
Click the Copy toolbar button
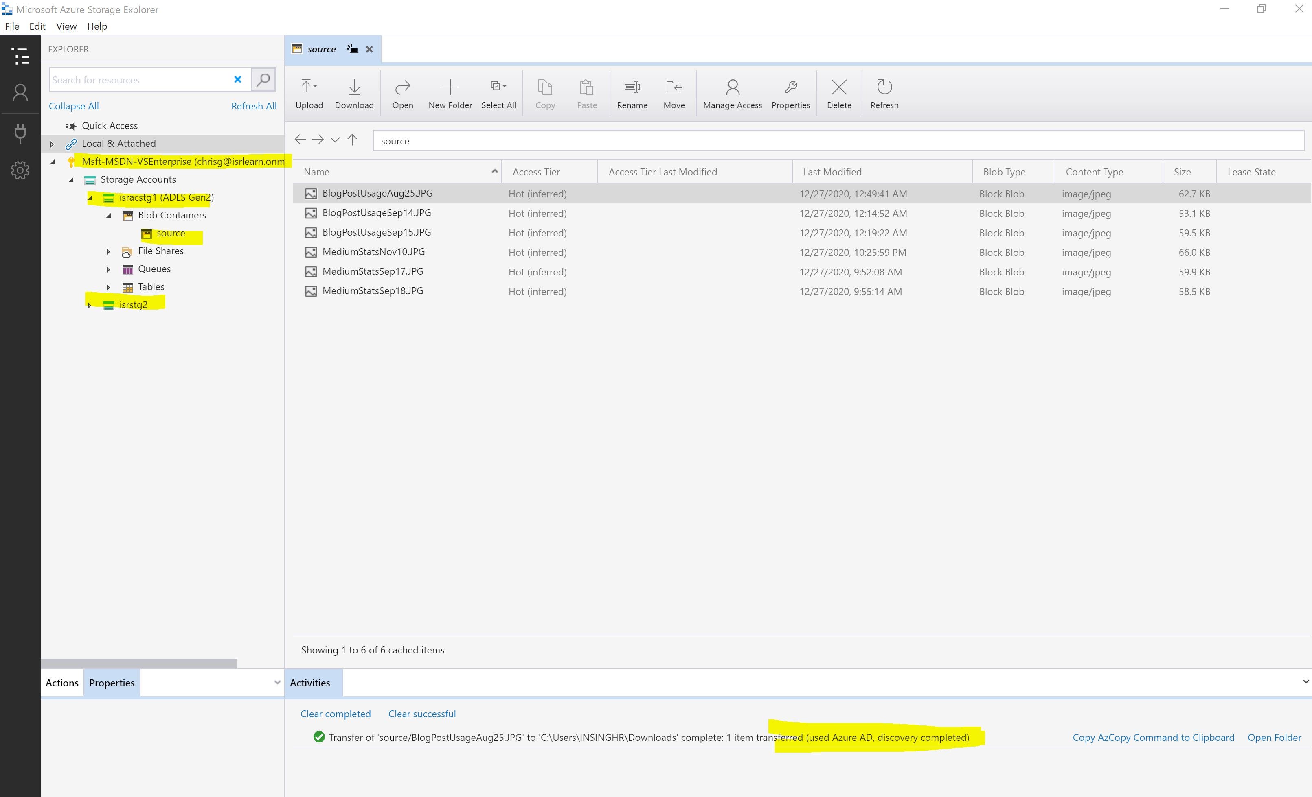545,94
